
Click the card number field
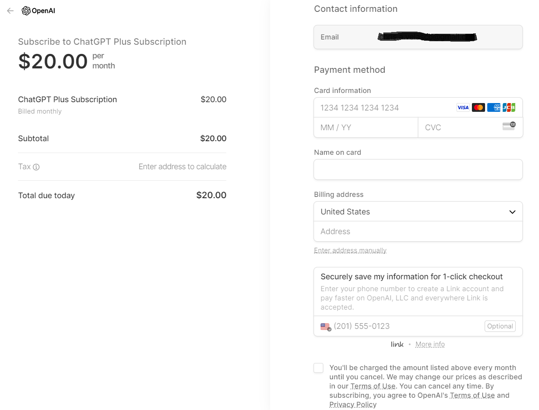386,108
